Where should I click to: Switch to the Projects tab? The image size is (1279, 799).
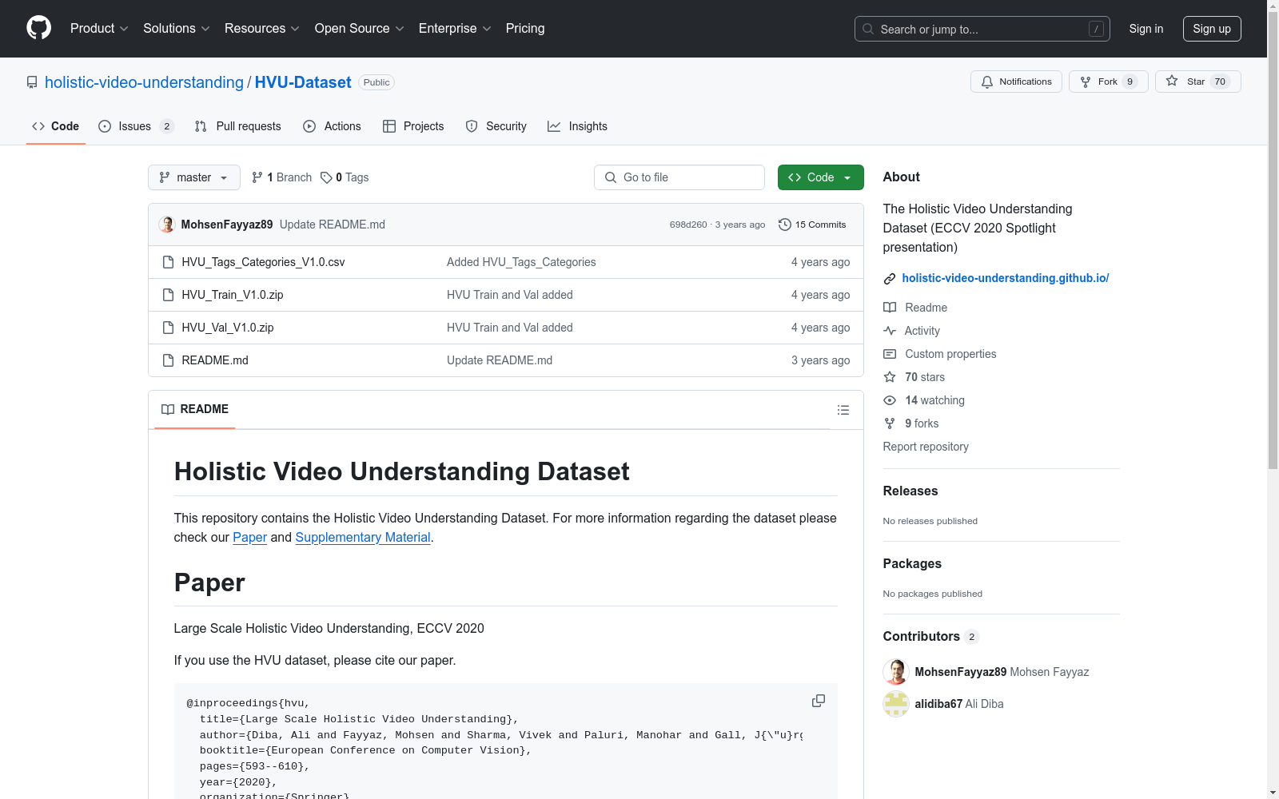click(x=413, y=126)
